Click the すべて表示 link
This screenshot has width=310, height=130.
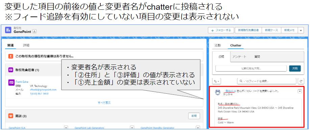104,103
